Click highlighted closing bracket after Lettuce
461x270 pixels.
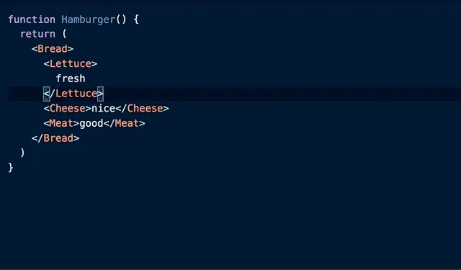(x=100, y=94)
